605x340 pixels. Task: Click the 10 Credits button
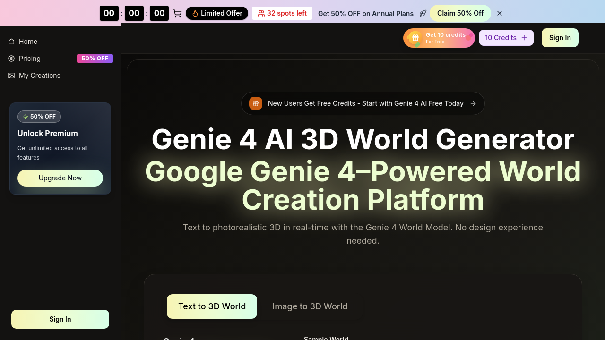pyautogui.click(x=506, y=38)
